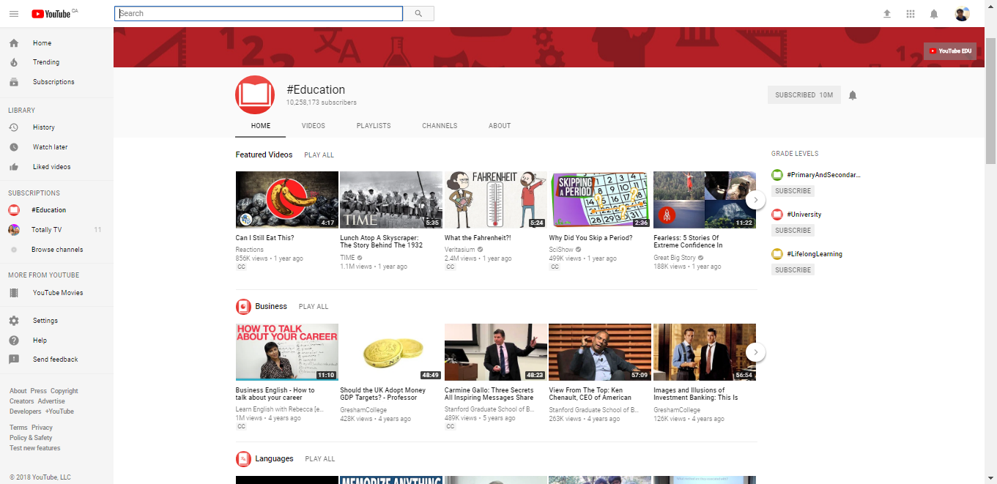Image resolution: width=997 pixels, height=484 pixels.
Task: Open the upload video icon
Action: click(887, 14)
